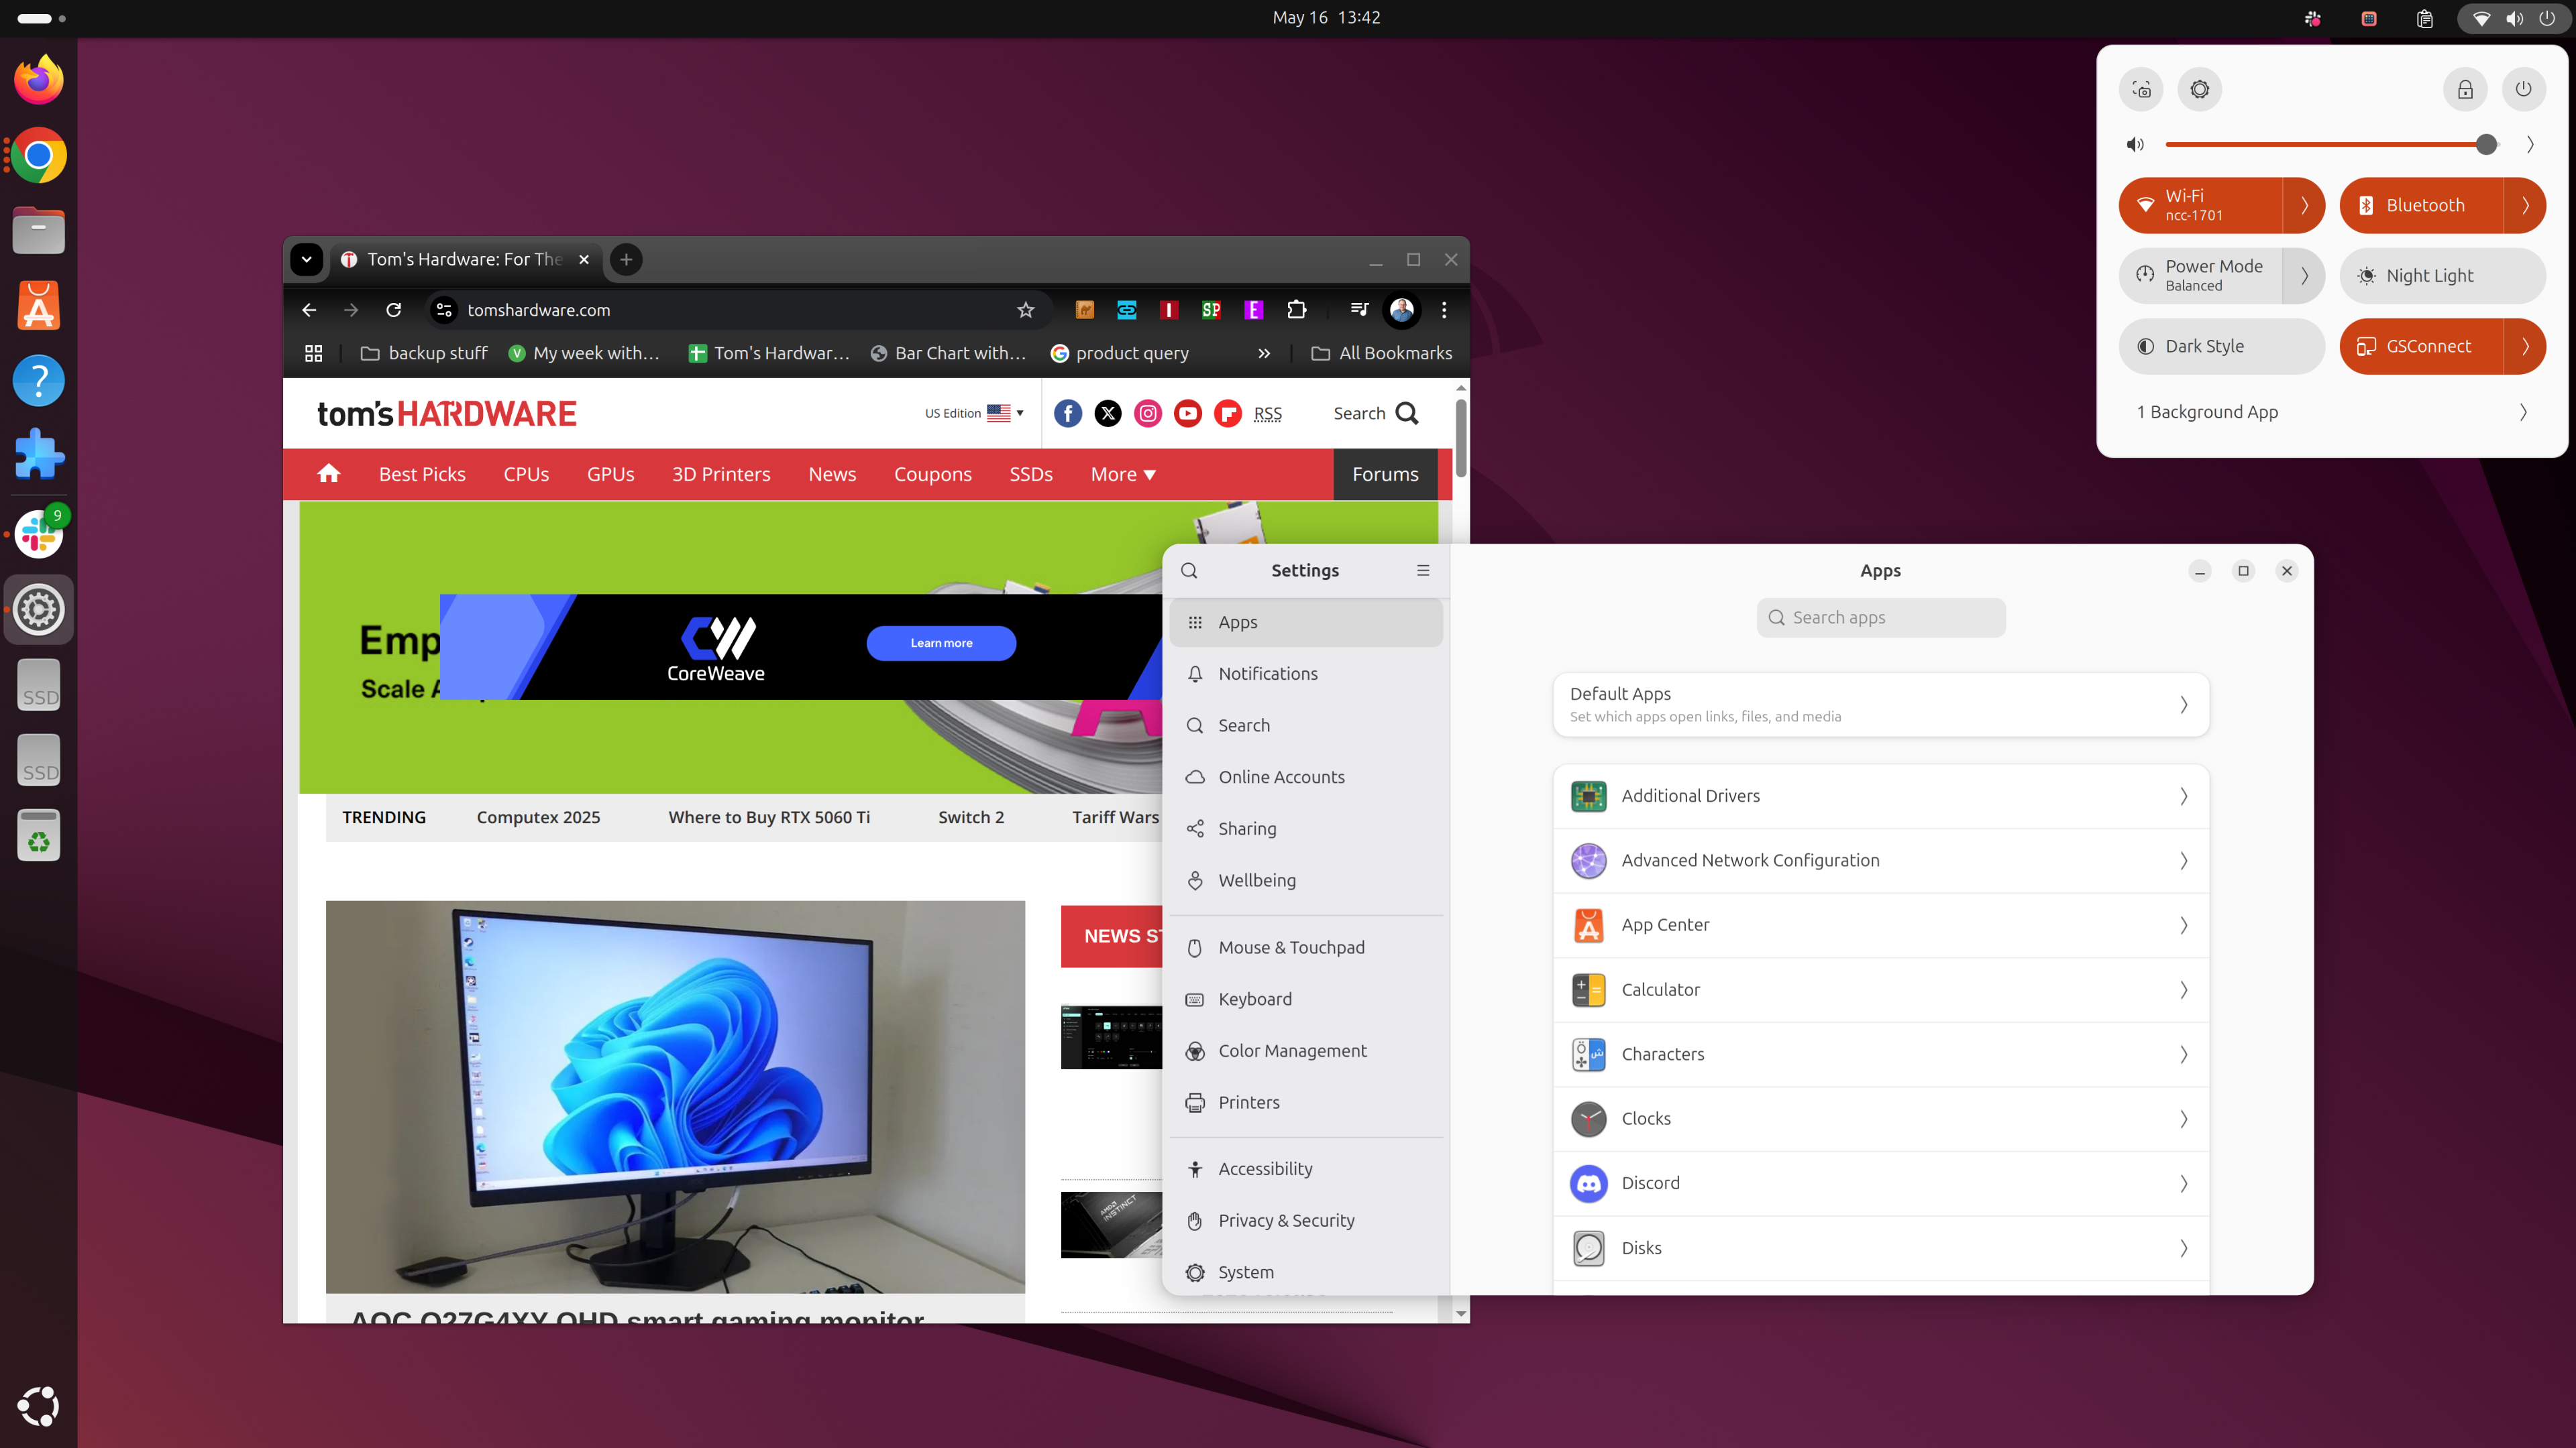The width and height of the screenshot is (2576, 1448).
Task: Click CoreWeave Learn more button
Action: pyautogui.click(x=941, y=643)
